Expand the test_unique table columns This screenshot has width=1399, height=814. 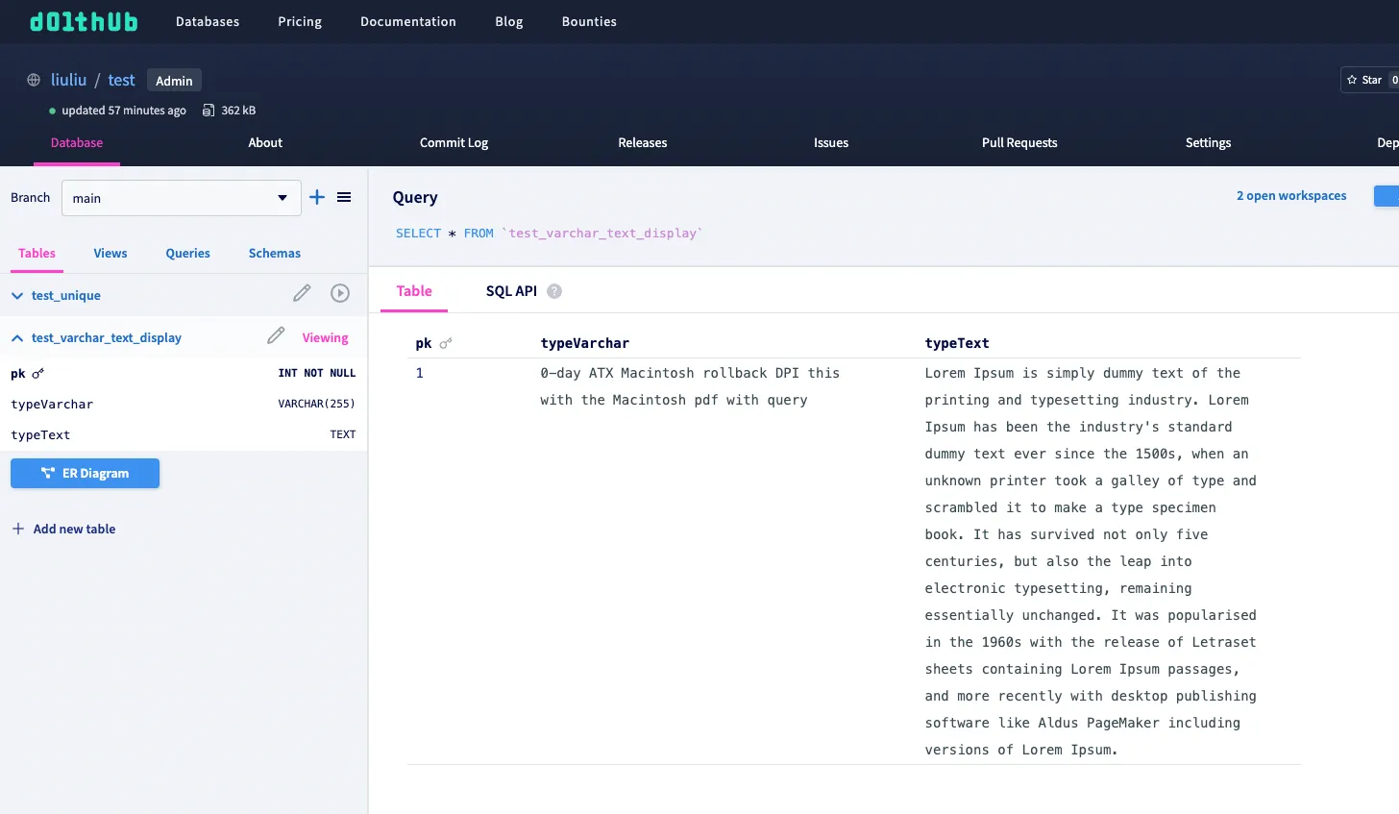[x=16, y=295]
